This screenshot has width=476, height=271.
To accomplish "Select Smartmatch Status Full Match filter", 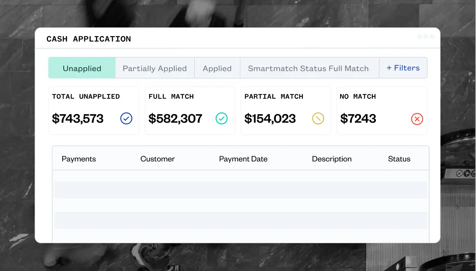I will tap(308, 68).
